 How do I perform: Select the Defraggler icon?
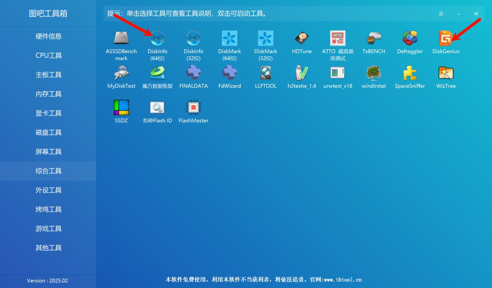coord(410,38)
